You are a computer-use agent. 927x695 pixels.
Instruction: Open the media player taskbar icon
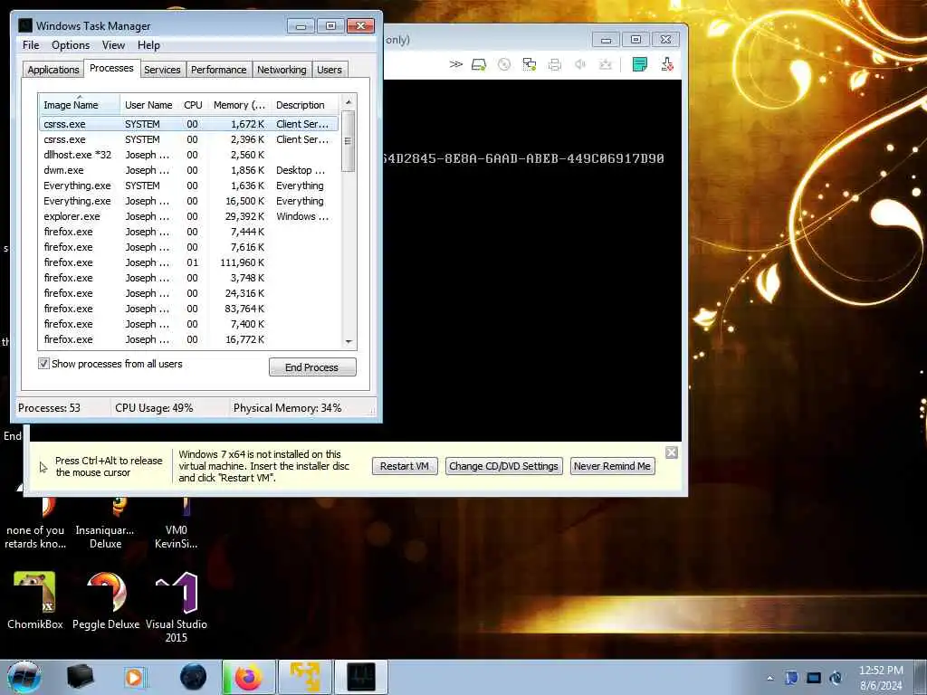point(135,677)
